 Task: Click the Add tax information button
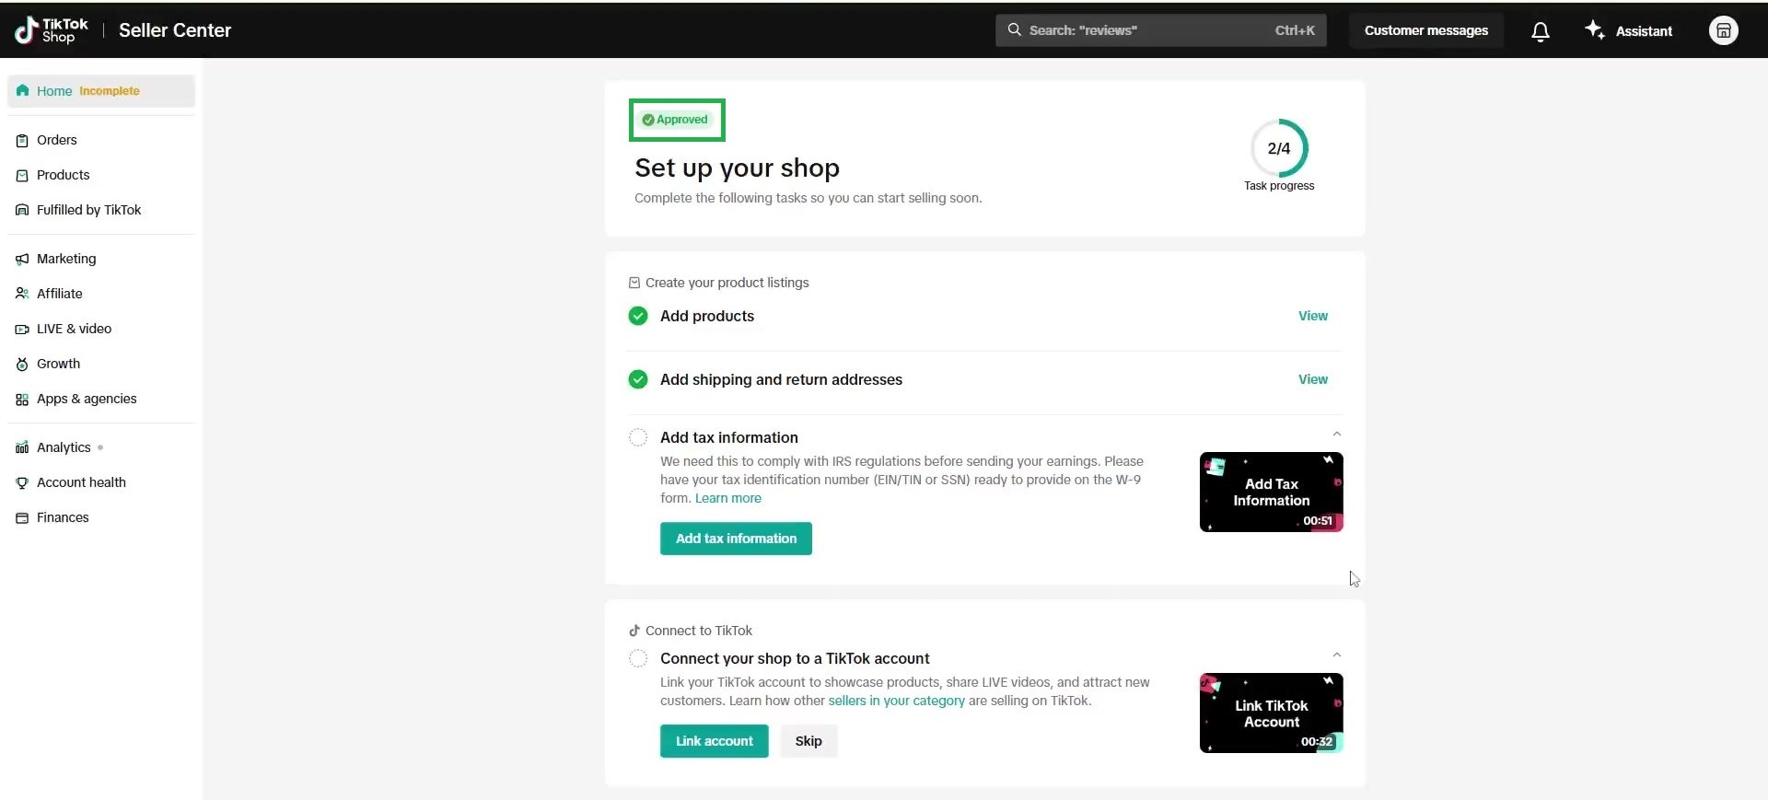pos(736,539)
